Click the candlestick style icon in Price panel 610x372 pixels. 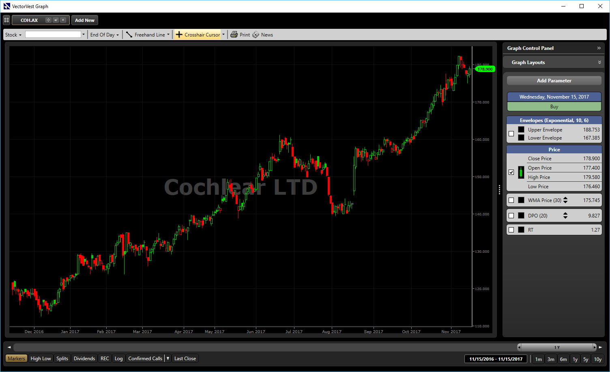(521, 172)
